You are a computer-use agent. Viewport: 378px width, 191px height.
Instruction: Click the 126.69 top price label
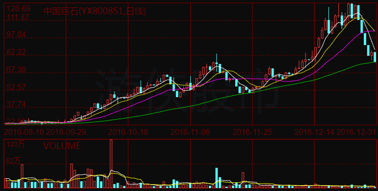[18, 8]
